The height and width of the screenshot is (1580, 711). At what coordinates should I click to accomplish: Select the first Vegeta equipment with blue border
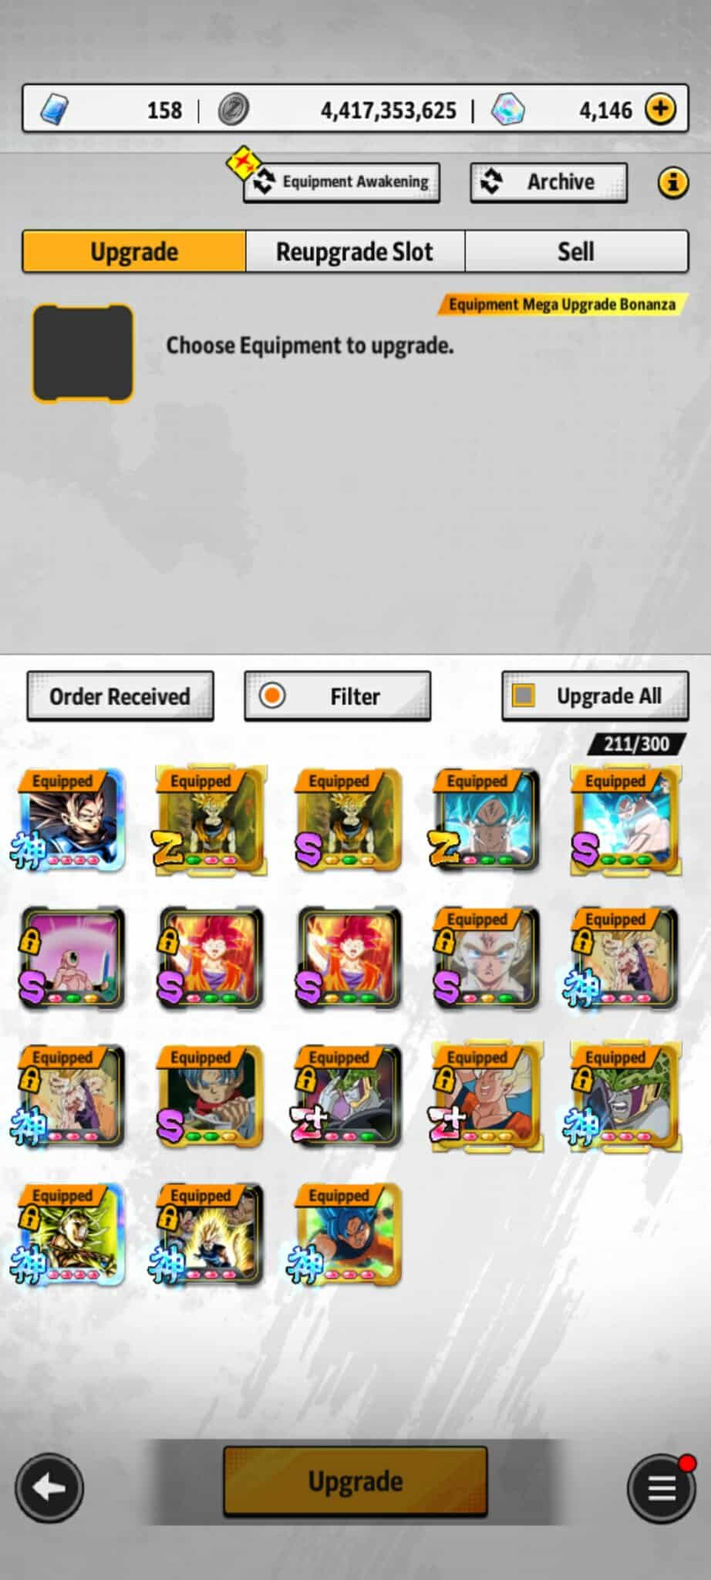(x=71, y=820)
